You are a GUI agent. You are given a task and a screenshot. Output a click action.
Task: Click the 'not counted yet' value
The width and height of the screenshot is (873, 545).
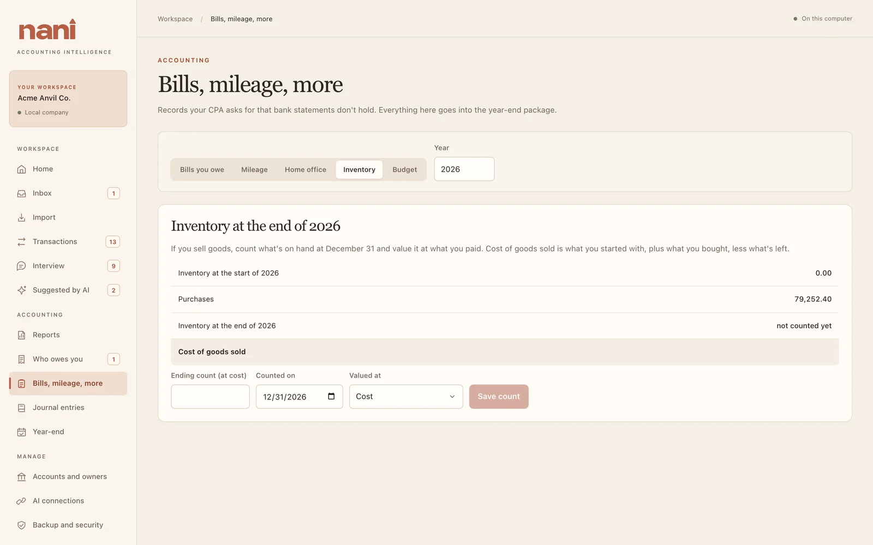coord(804,326)
